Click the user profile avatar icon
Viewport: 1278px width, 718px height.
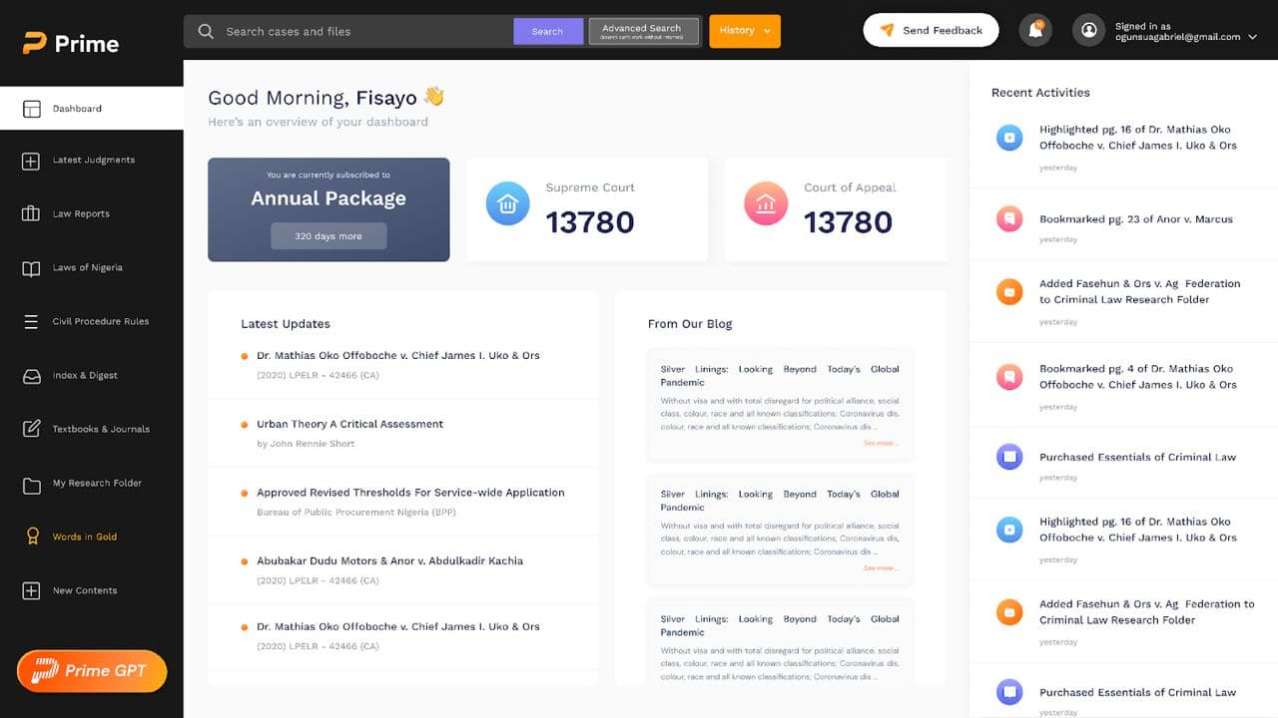[x=1088, y=31]
